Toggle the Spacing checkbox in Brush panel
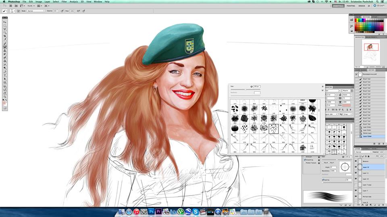Screen dimensions: 387x217 323,180
